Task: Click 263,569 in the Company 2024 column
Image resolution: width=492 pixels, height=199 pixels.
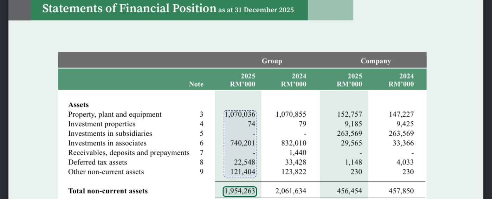Action: pyautogui.click(x=401, y=134)
